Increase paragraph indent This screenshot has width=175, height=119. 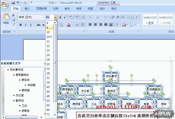coord(117,17)
